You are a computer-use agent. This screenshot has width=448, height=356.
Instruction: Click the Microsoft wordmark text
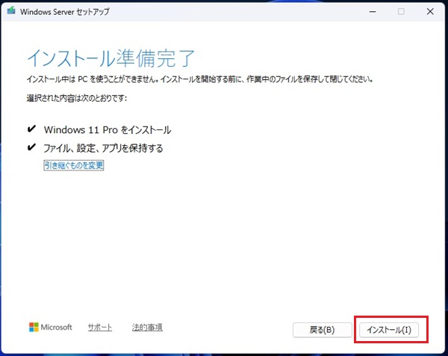pyautogui.click(x=57, y=328)
